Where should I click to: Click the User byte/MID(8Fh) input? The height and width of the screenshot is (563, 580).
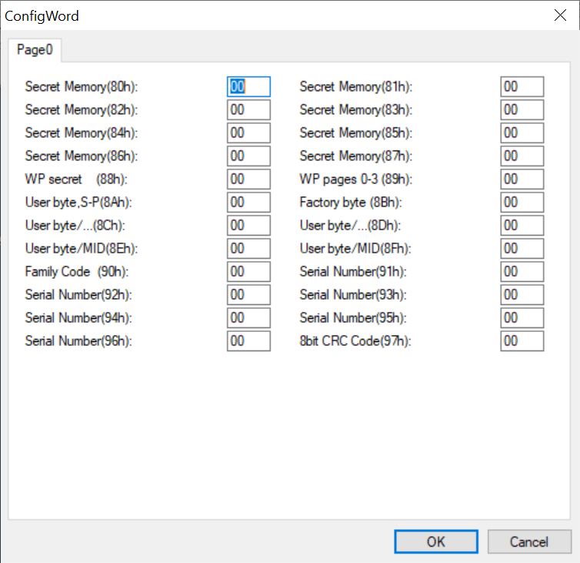522,249
